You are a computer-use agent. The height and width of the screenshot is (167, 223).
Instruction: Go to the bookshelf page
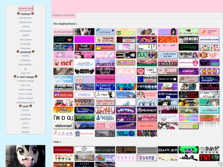[26, 44]
